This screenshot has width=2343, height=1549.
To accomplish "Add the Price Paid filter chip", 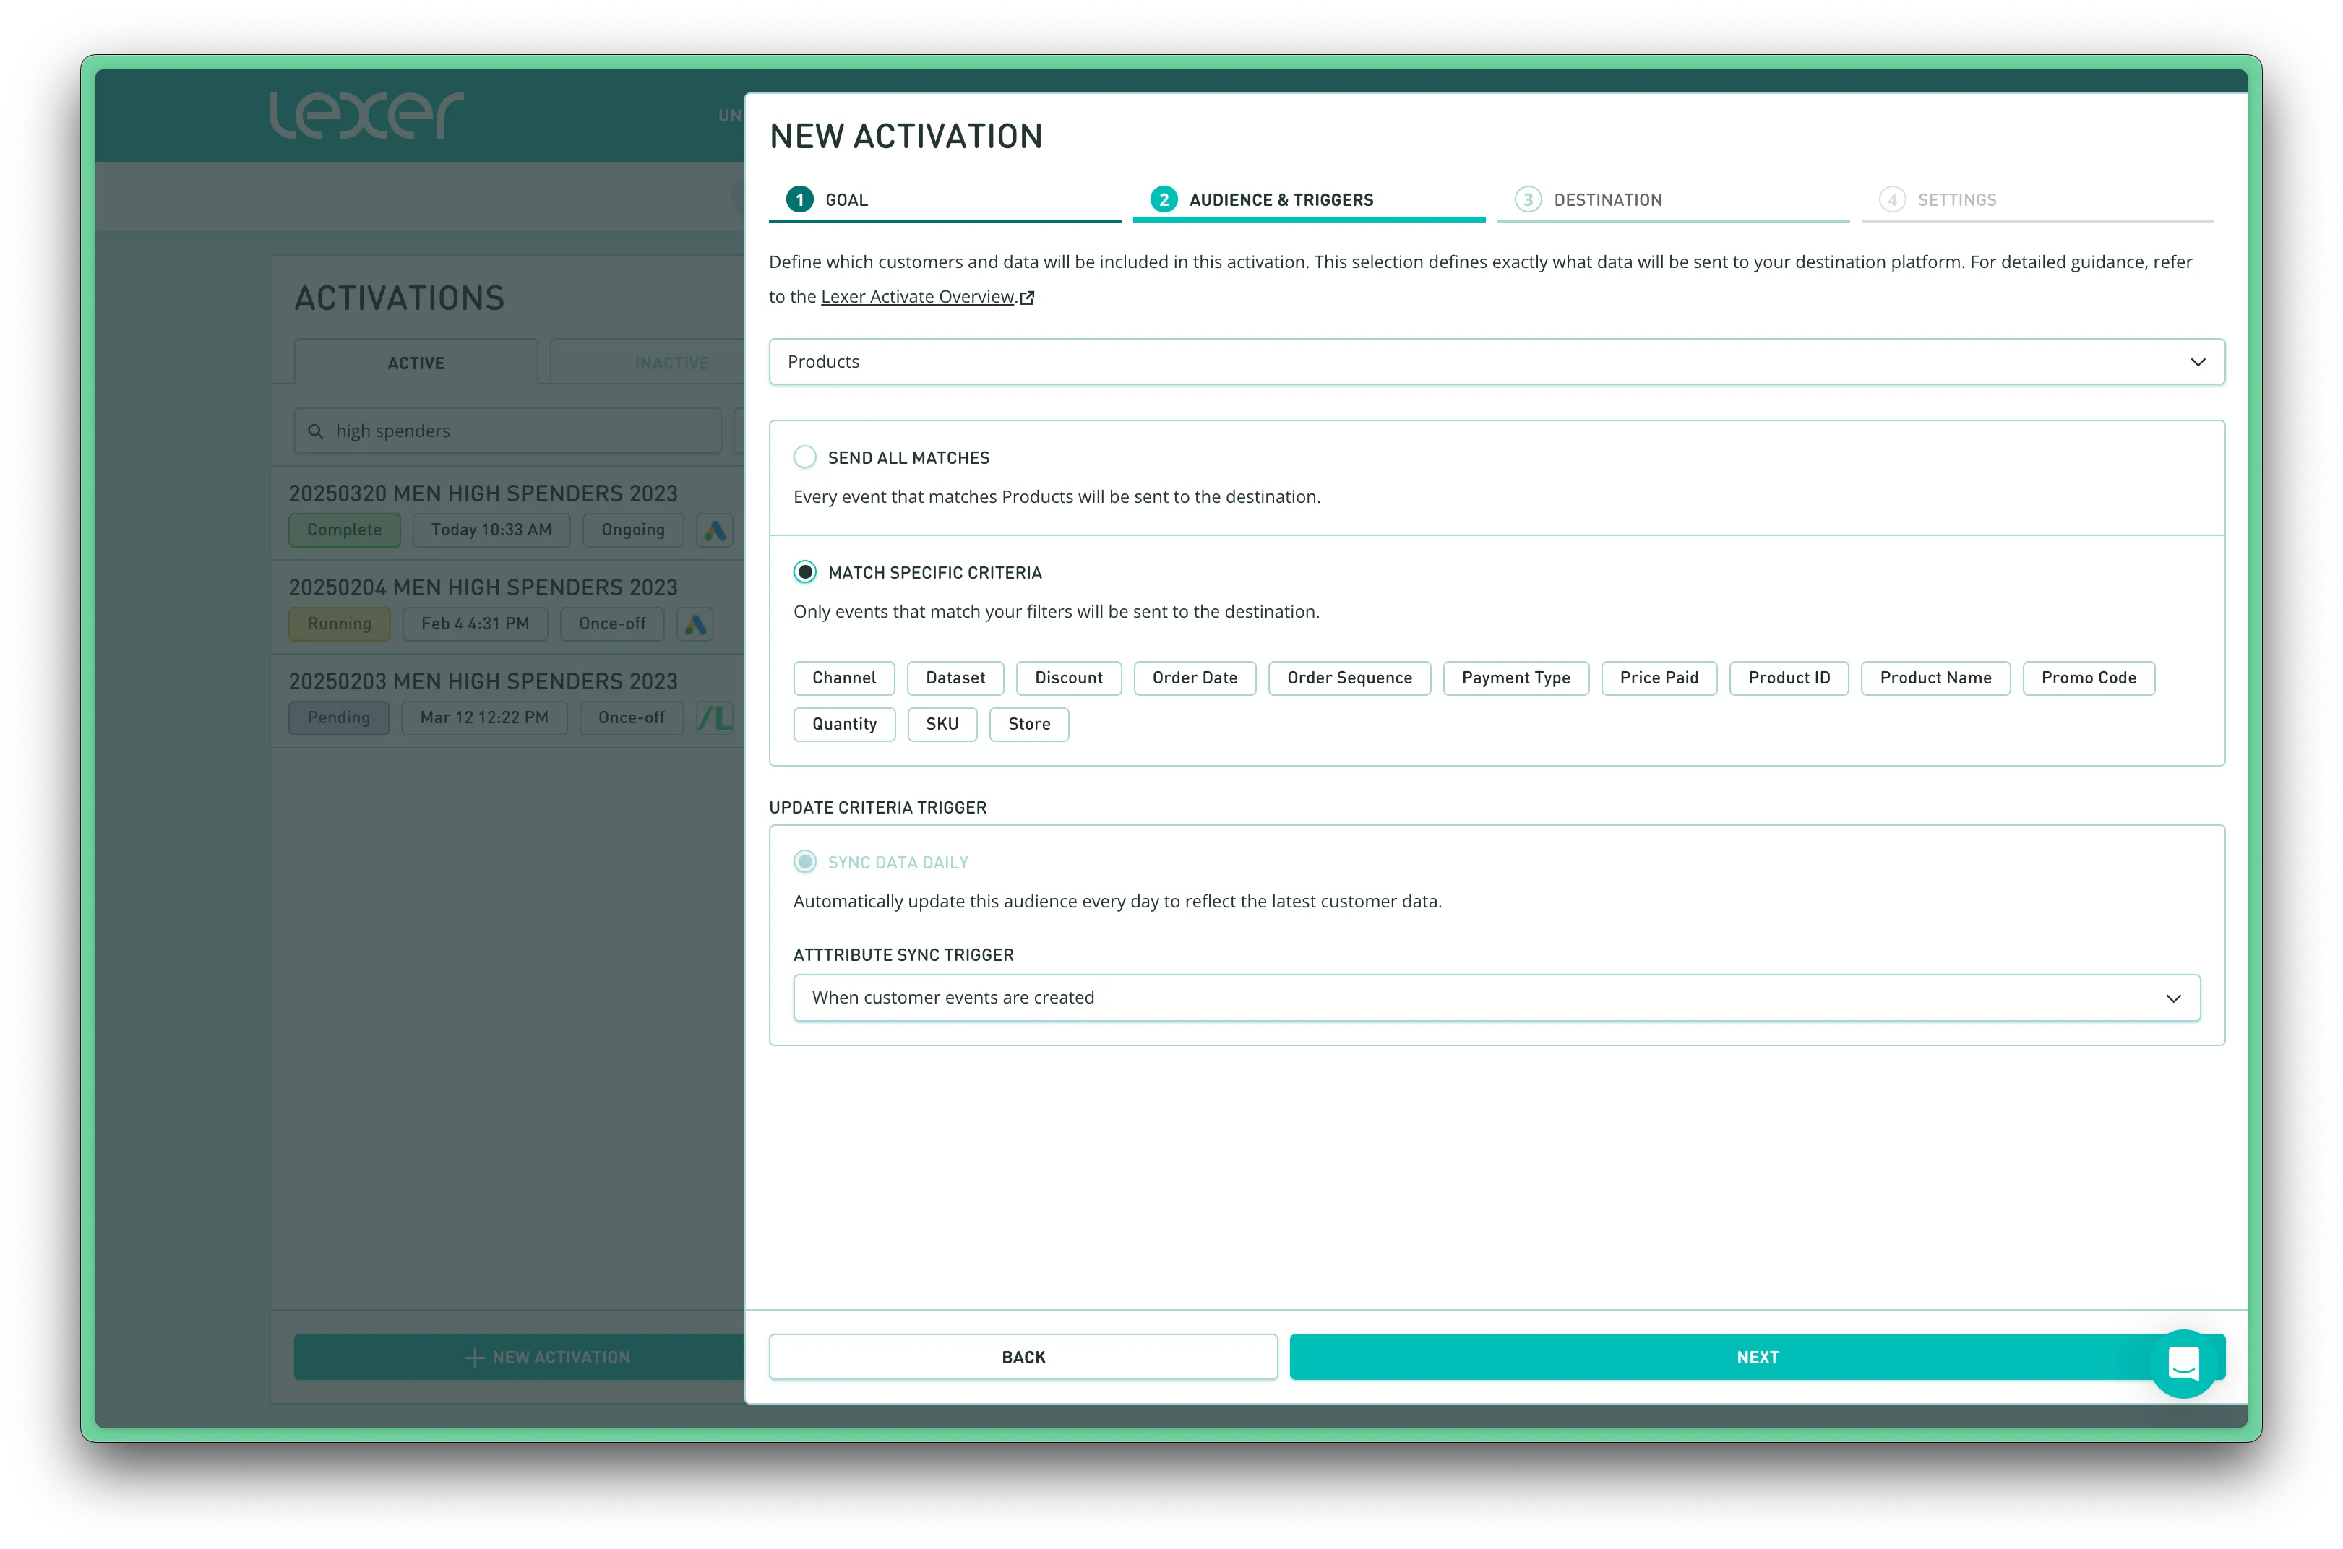I will point(1658,678).
